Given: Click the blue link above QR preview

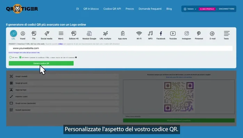Looking at the screenshot, I should pos(179,77).
